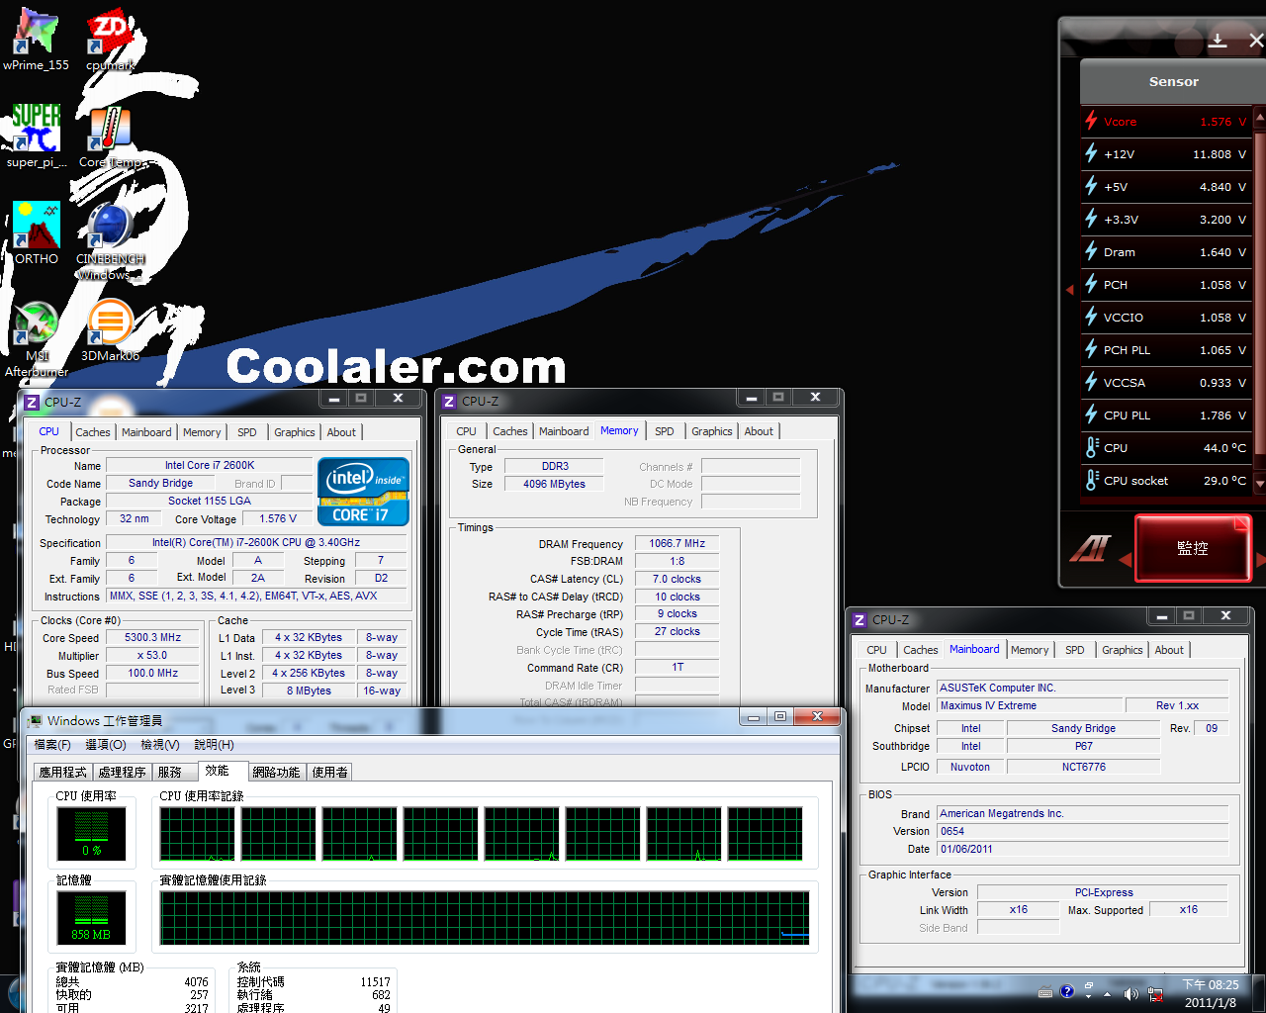Click the lightning icon beside +12V
This screenshot has width=1266, height=1013.
coord(1091,153)
